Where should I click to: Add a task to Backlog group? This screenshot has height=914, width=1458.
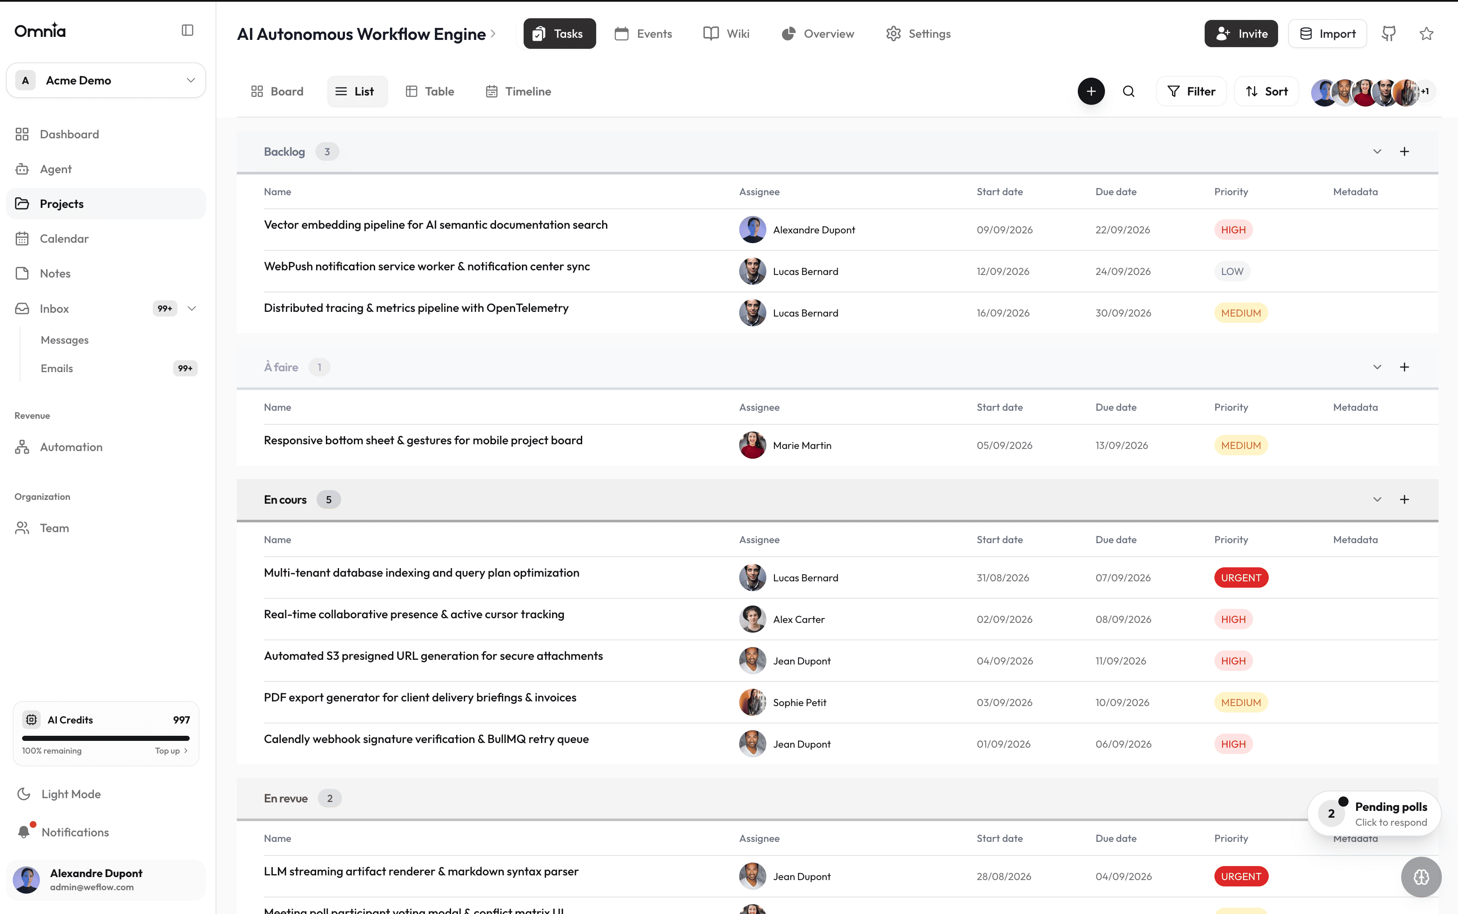[1404, 152]
